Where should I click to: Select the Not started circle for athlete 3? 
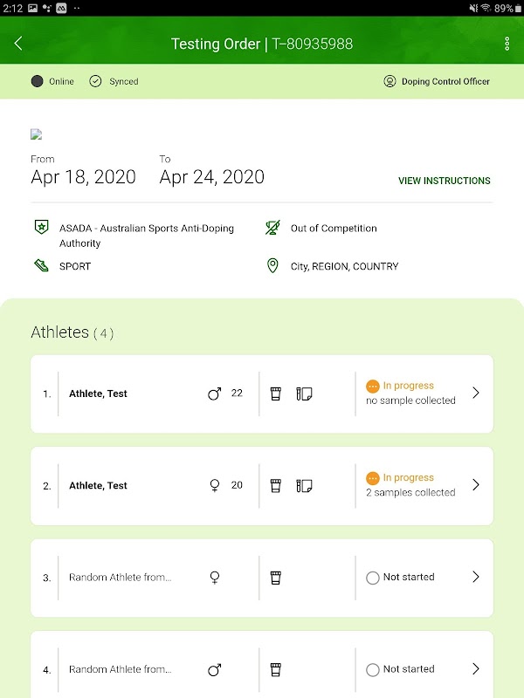373,578
